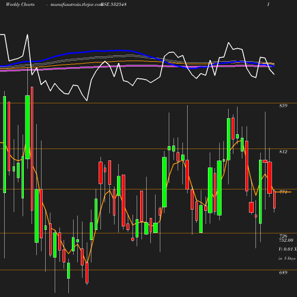The image size is (297, 297).
Task: Click the "Weekly Charts" title text
Action: (20, 4)
